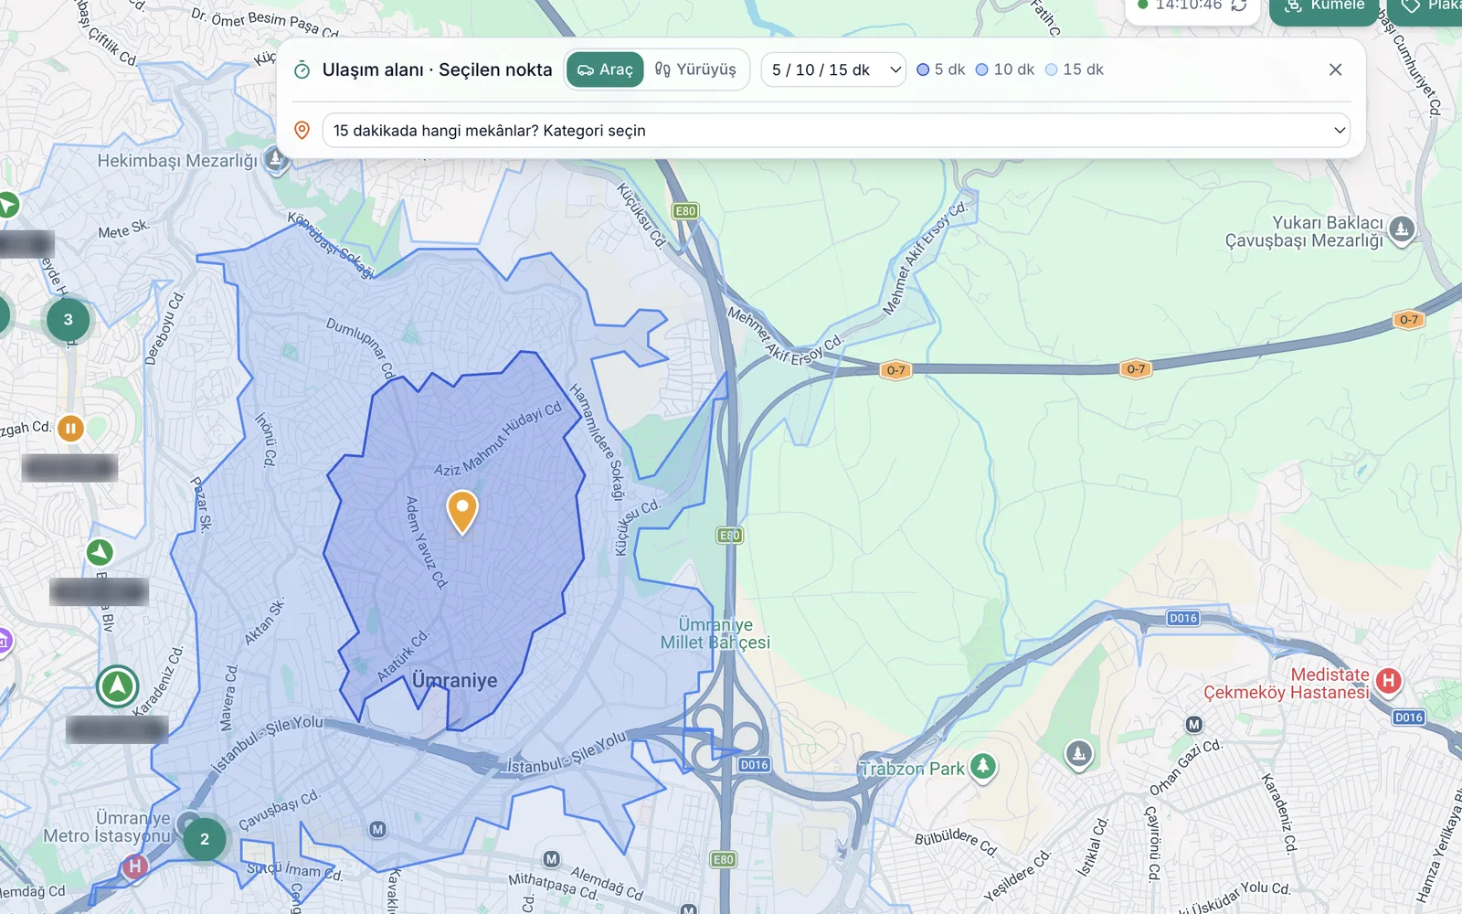Click the metro M icon near Orhan Gazi Cd.
Image resolution: width=1462 pixels, height=914 pixels.
[1193, 725]
